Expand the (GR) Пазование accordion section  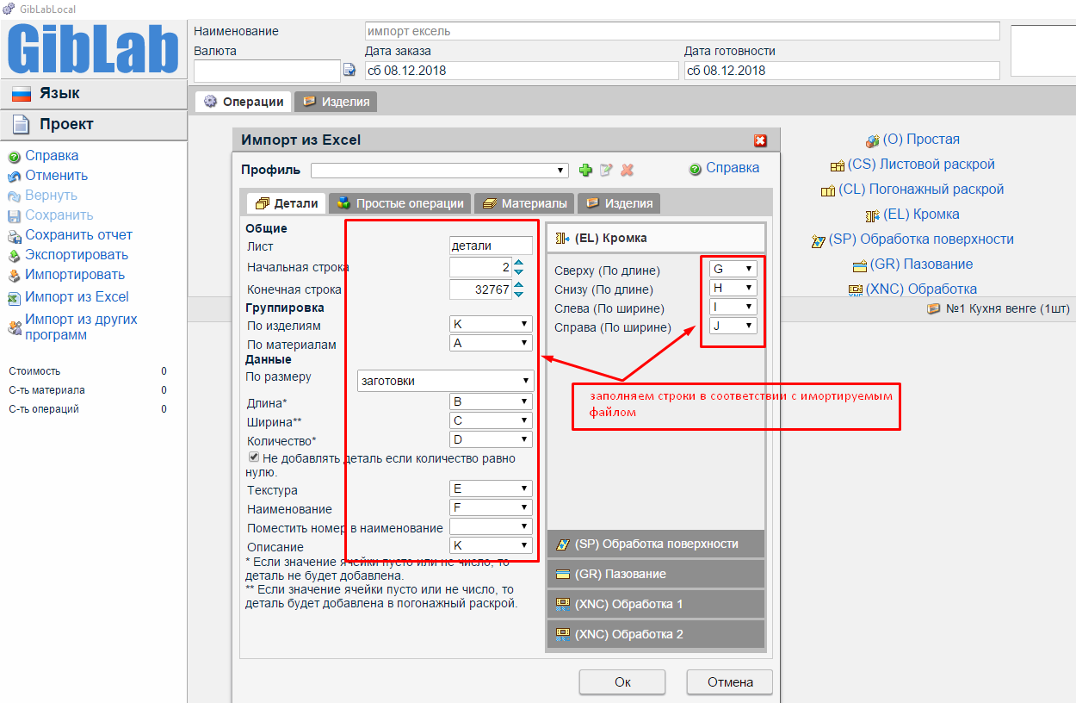[x=656, y=574]
